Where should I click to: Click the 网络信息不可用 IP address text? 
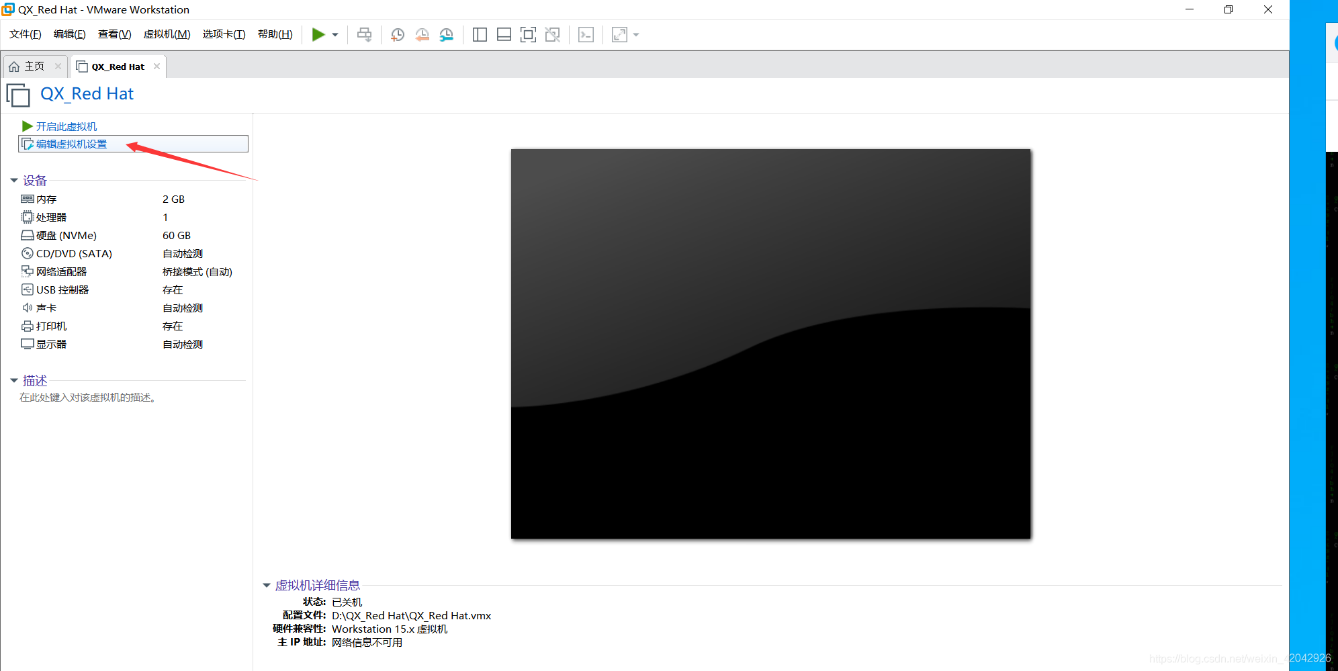click(367, 642)
